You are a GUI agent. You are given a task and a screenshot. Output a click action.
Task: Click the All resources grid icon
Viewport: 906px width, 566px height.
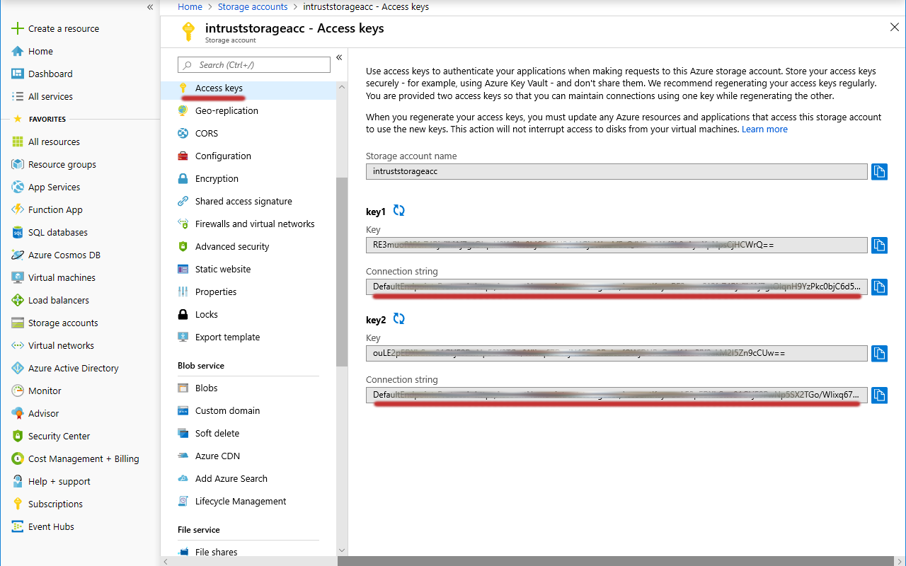(x=18, y=141)
